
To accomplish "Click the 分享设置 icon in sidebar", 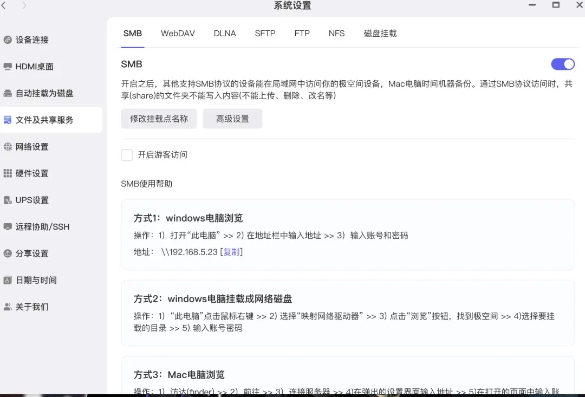I will click(x=8, y=253).
